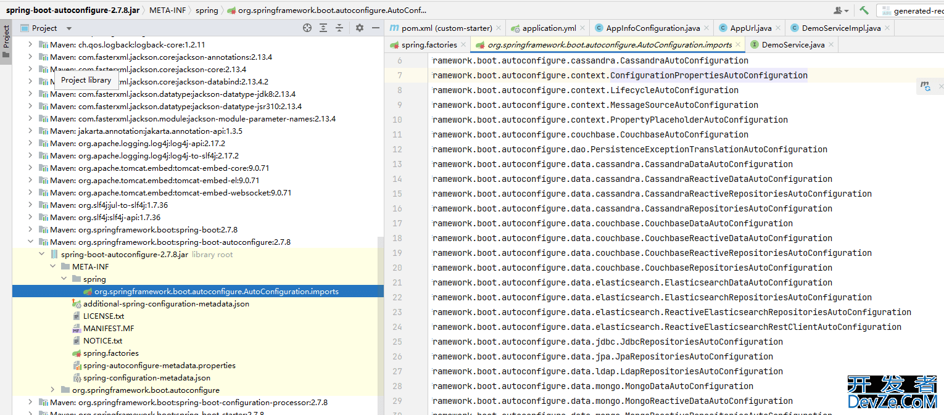Image resolution: width=944 pixels, height=415 pixels.
Task: Click the Load Maven Changes floating icon
Action: pos(925,87)
